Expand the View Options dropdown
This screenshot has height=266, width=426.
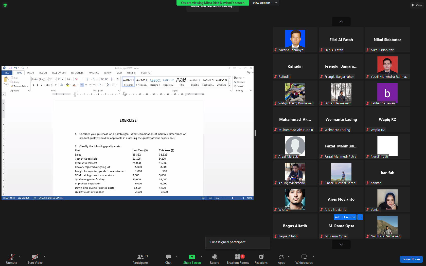[264, 3]
